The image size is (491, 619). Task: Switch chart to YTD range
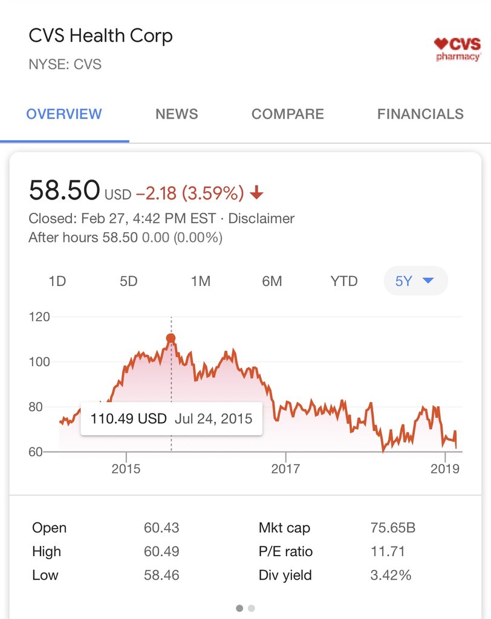(343, 281)
